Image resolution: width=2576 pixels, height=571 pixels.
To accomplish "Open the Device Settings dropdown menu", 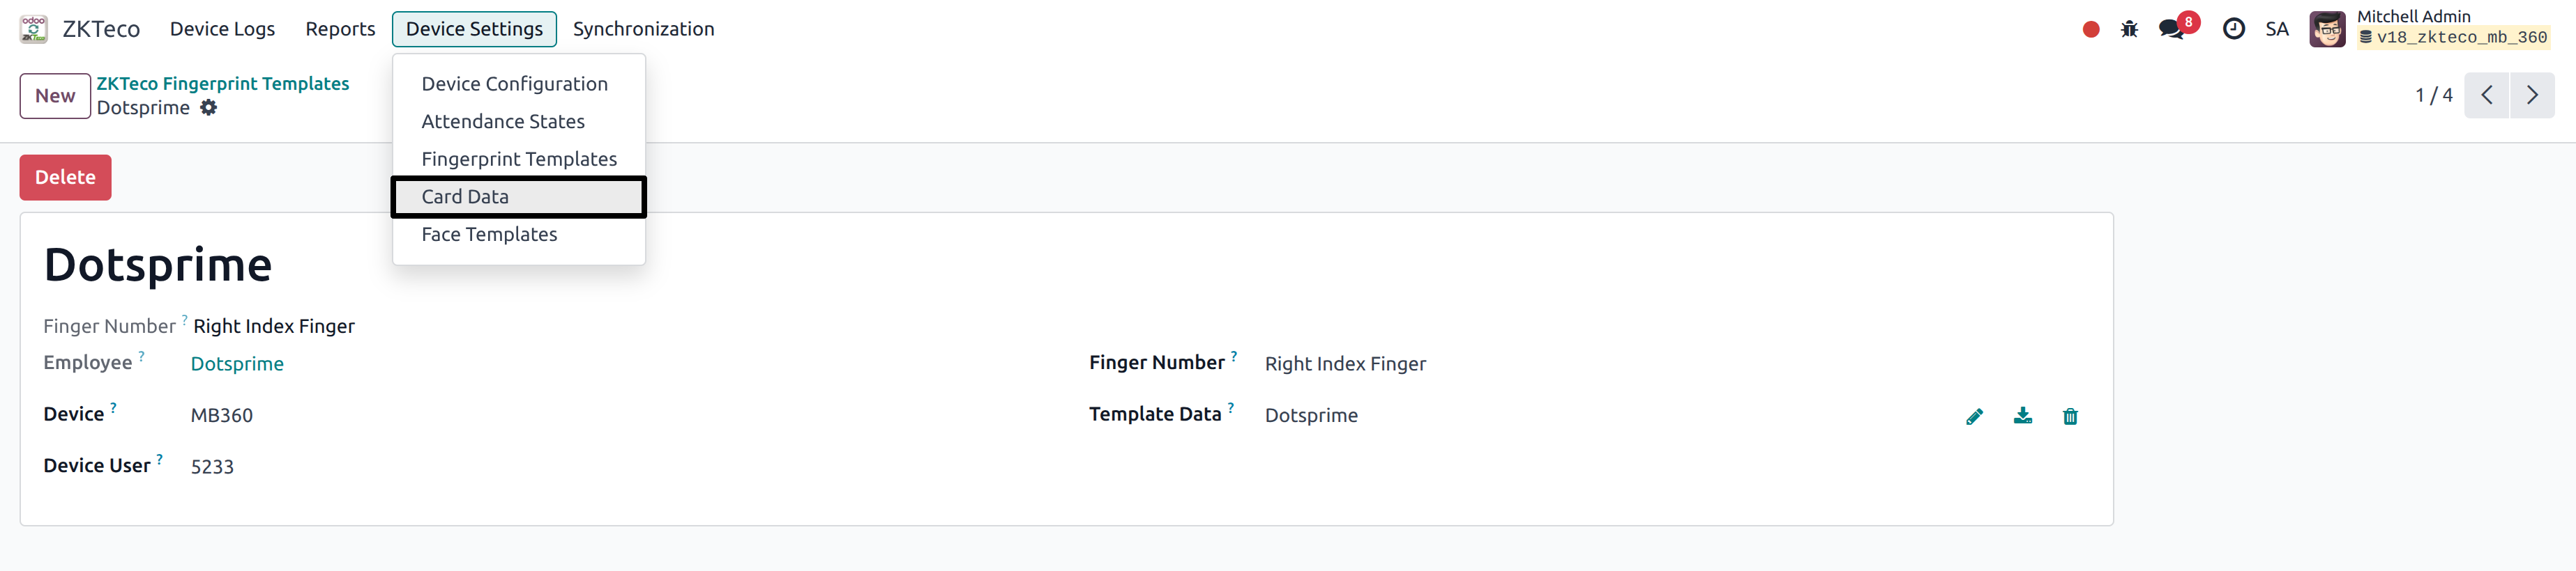I will tap(474, 29).
